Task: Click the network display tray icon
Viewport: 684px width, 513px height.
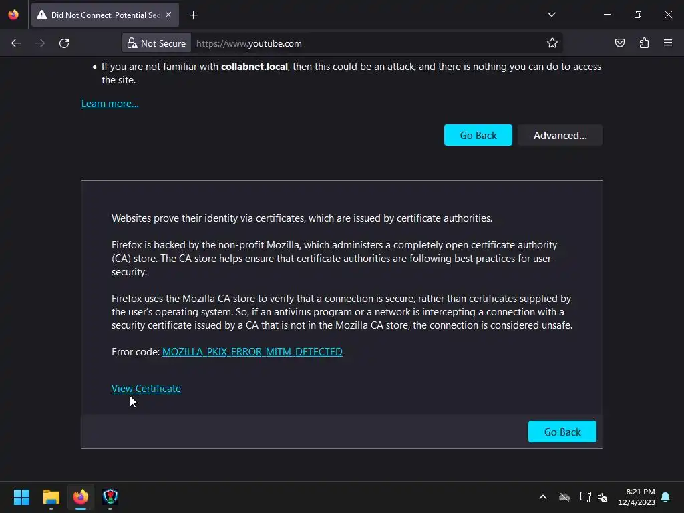Action: point(585,497)
